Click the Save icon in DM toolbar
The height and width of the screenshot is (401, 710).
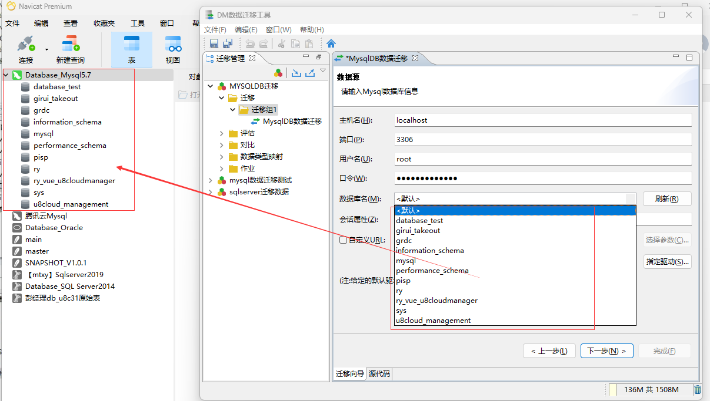click(214, 43)
